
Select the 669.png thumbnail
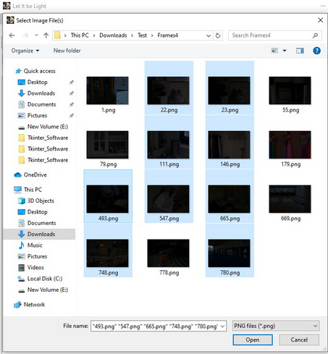point(290,199)
